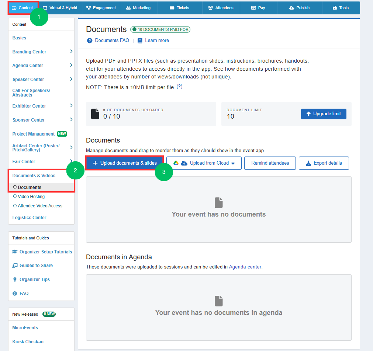Select the Video Hosting radio option
This screenshot has width=373, height=351.
coord(15,197)
